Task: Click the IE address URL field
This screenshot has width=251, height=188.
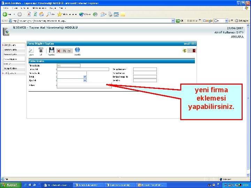Action: 91,21
